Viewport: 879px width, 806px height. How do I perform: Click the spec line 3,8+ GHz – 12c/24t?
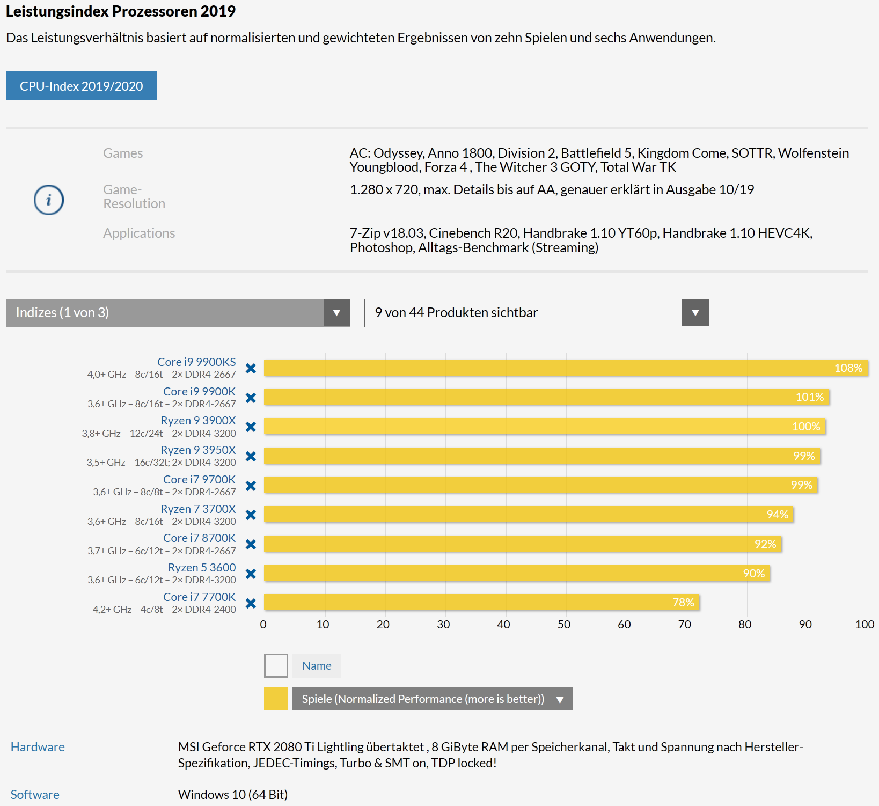[x=159, y=434]
